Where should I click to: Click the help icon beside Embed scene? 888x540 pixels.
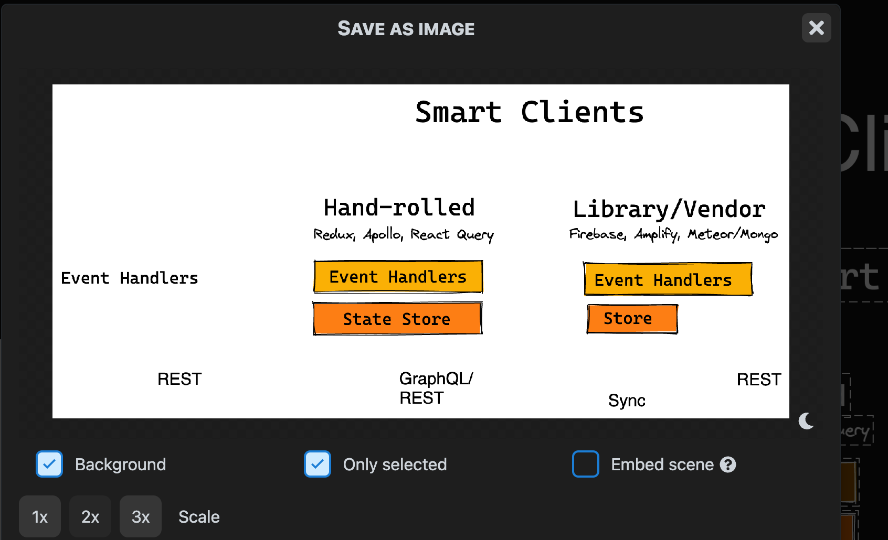pos(728,464)
